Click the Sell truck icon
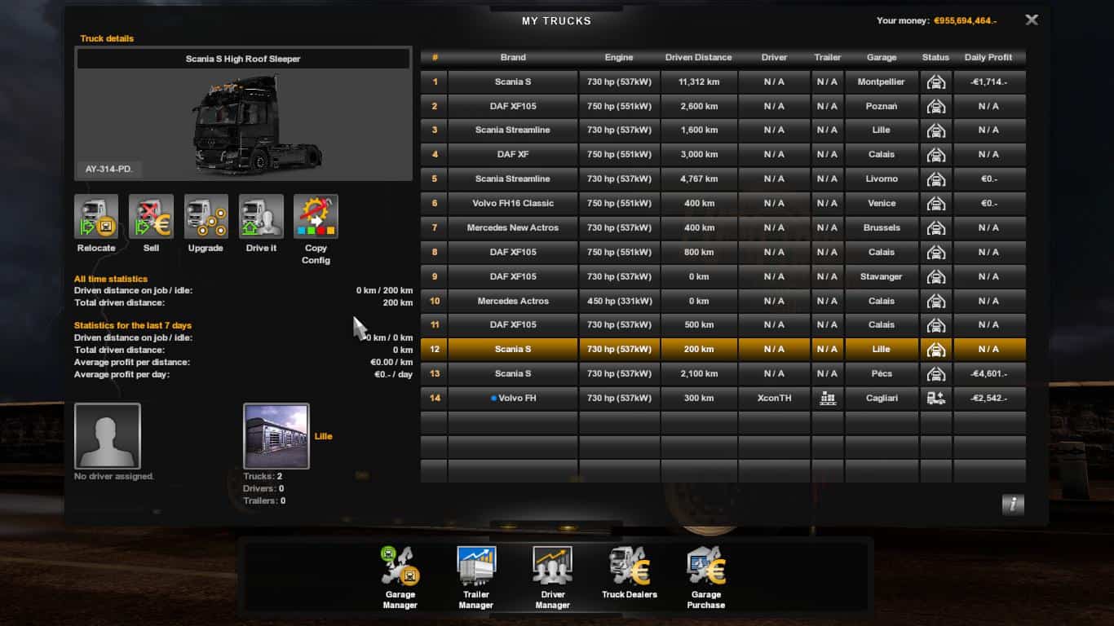This screenshot has height=626, width=1114. click(x=151, y=218)
